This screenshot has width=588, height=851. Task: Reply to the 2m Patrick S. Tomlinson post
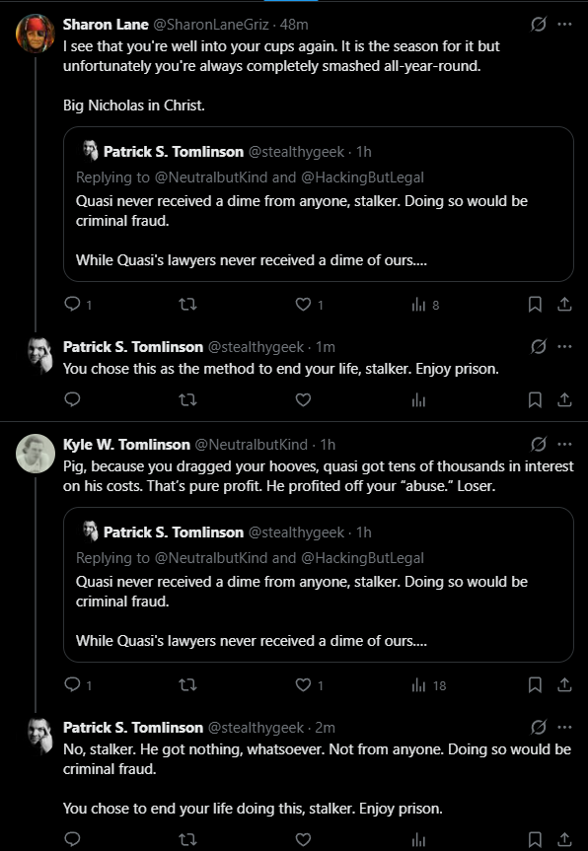pyautogui.click(x=72, y=839)
